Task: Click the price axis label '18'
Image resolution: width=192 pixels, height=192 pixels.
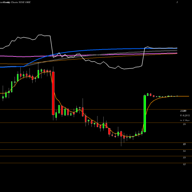Action: (x=184, y=124)
